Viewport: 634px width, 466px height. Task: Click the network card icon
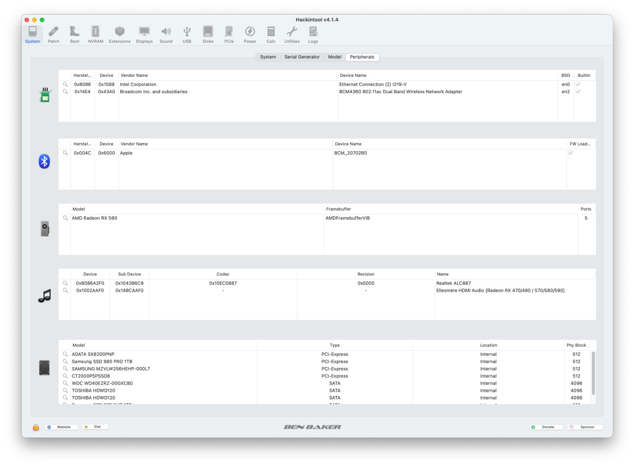(x=45, y=95)
